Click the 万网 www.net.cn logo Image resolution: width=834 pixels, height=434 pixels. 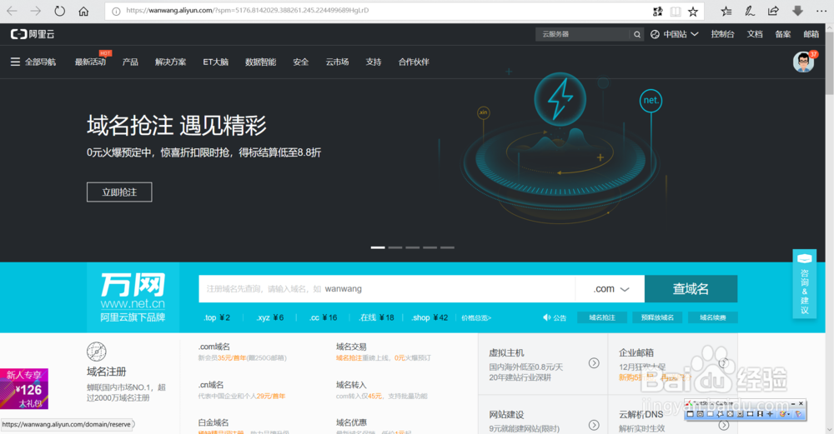[x=133, y=297]
